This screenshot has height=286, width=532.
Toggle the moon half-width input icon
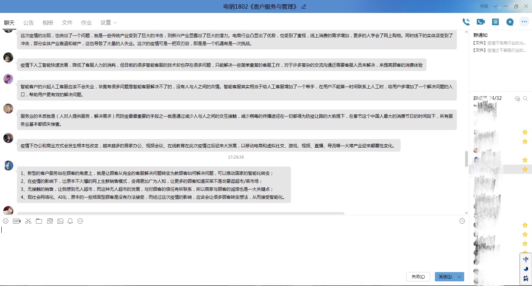[526, 269]
